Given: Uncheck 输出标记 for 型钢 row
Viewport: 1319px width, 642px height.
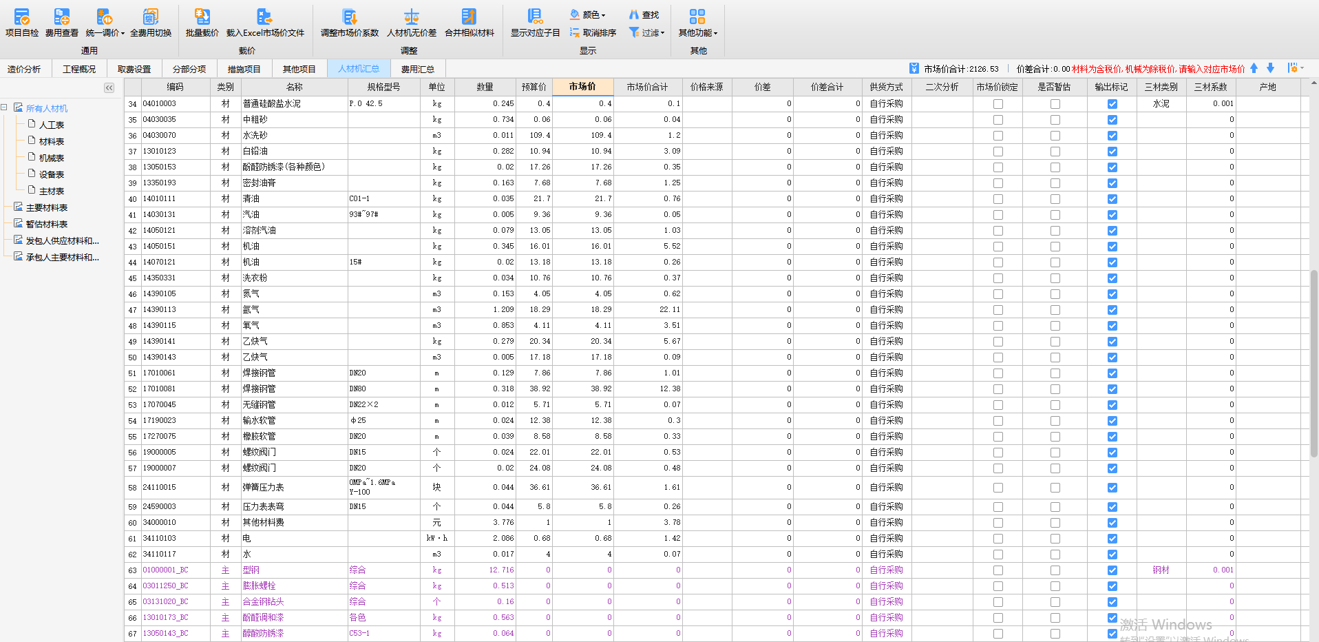Looking at the screenshot, I should [1112, 570].
